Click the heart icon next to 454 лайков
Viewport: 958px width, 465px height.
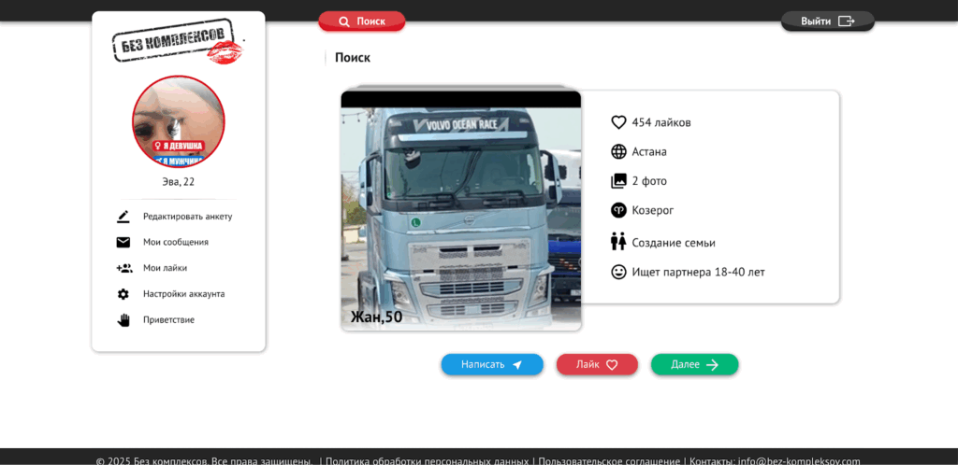[x=618, y=122]
